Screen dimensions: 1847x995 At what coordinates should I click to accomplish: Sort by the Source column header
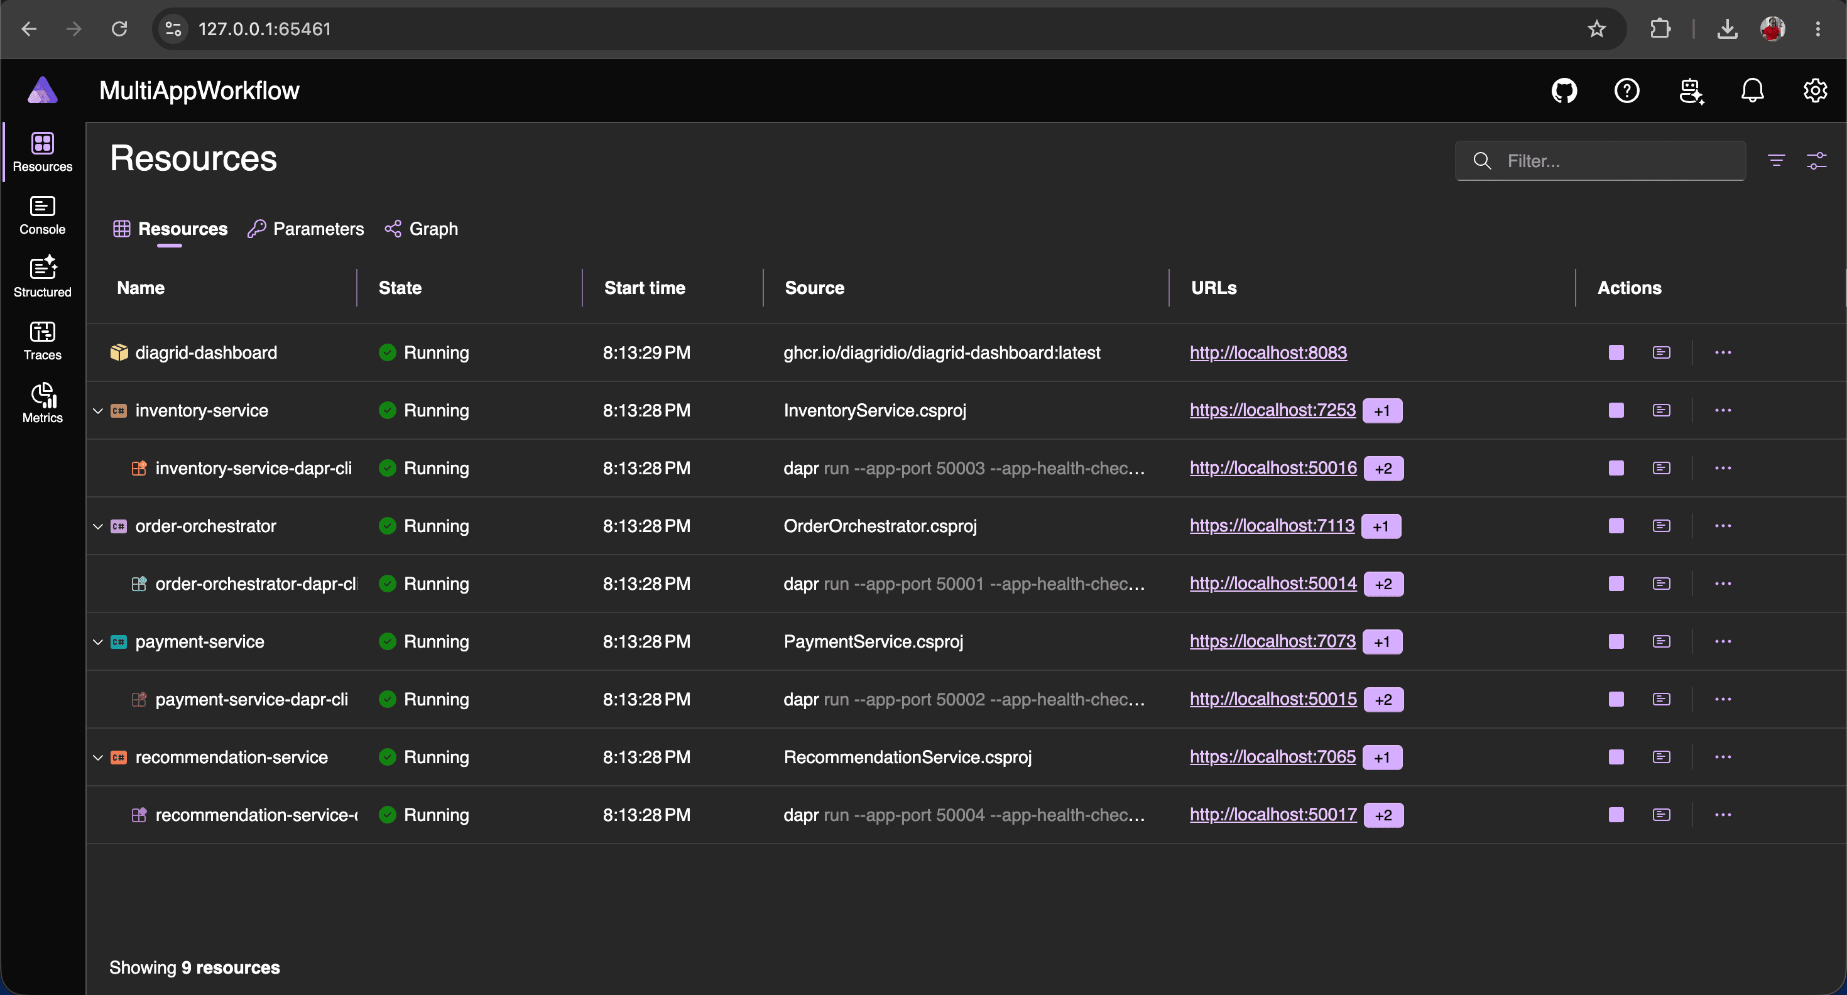815,288
